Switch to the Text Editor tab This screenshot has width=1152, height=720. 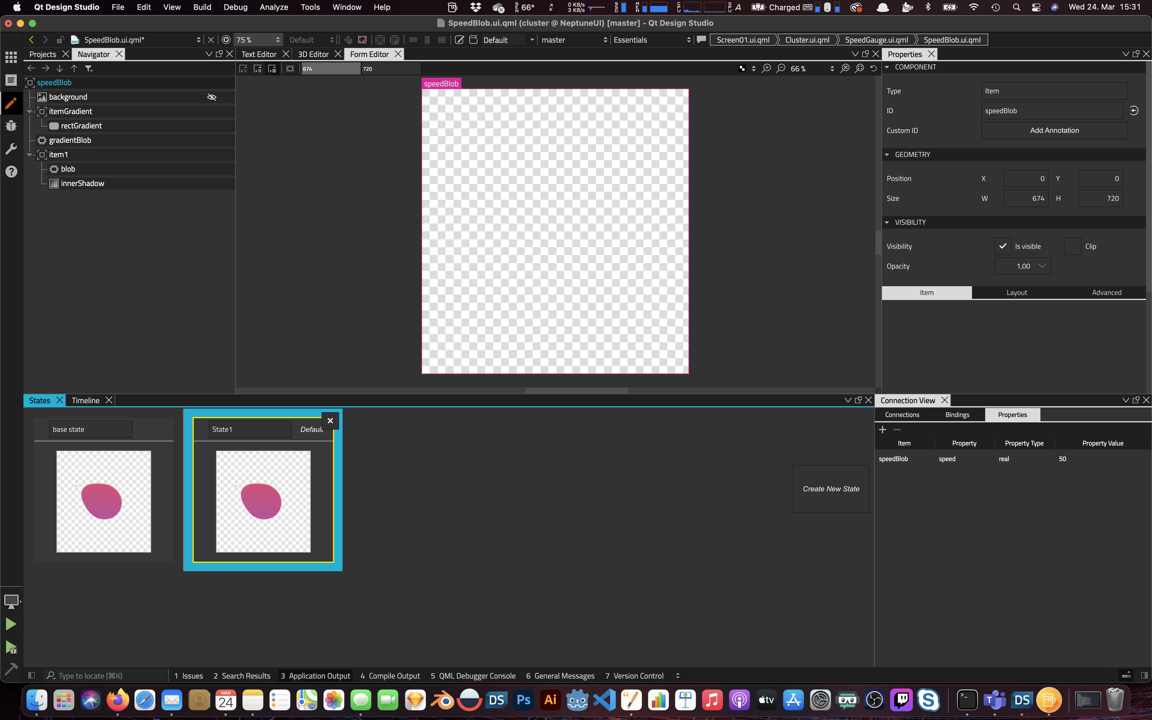pos(259,54)
